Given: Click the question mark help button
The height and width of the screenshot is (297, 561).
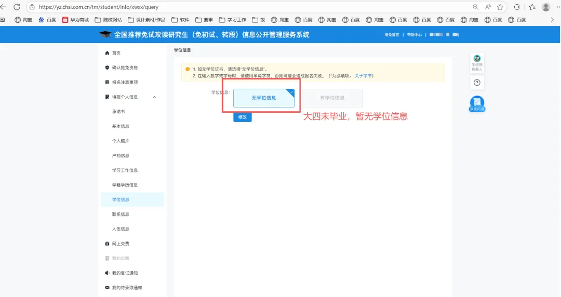Looking at the screenshot, I should click(477, 83).
